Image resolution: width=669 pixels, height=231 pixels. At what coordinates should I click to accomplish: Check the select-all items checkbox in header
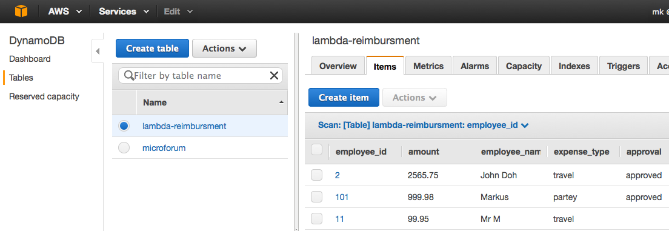coord(316,149)
